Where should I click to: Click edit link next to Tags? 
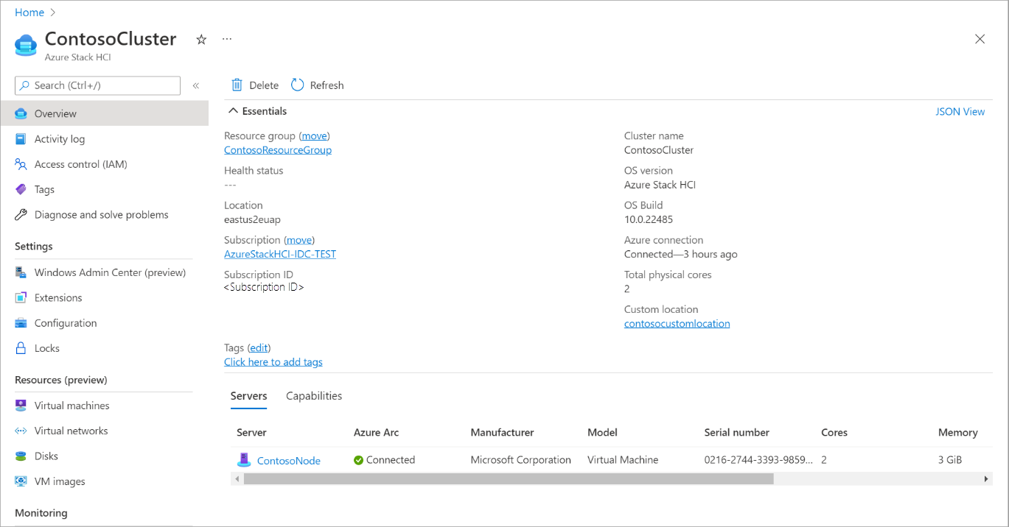(259, 348)
